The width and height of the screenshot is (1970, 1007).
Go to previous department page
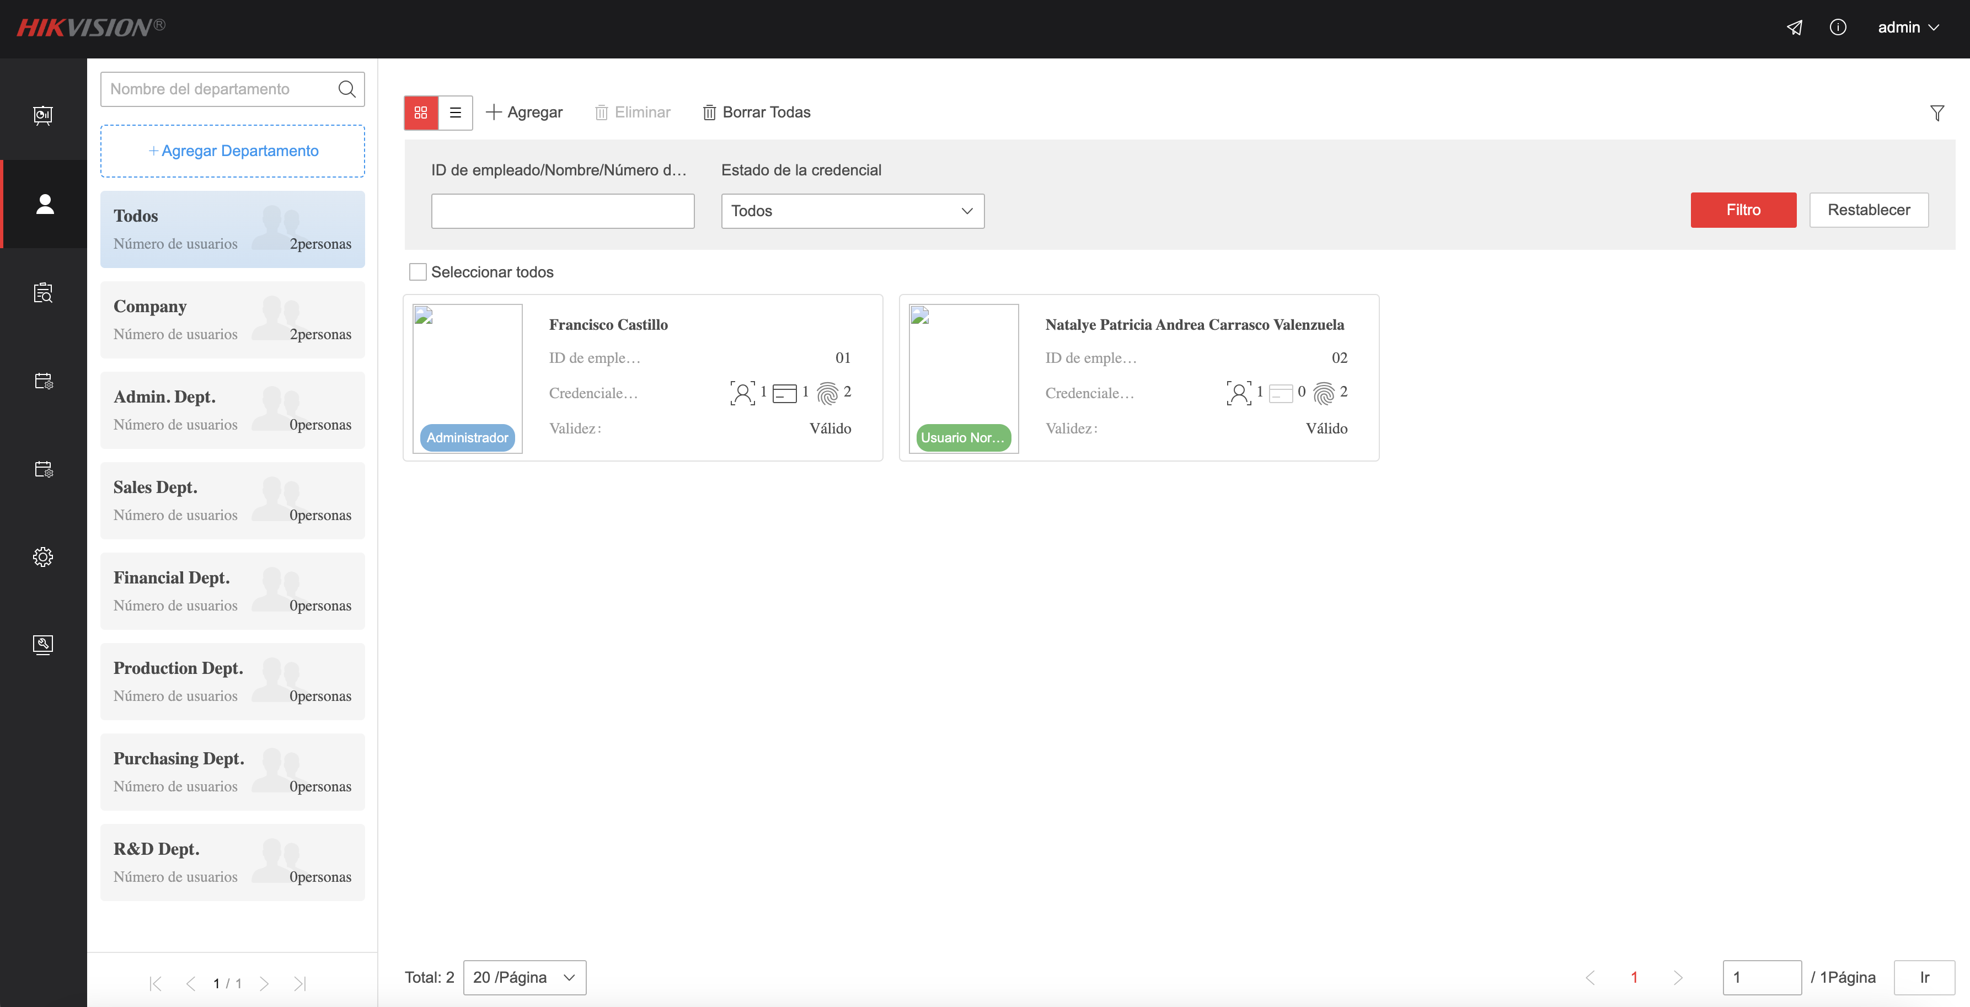pyautogui.click(x=190, y=983)
